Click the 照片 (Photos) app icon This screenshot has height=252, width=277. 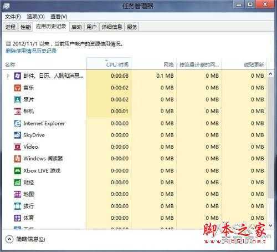(x=18, y=99)
